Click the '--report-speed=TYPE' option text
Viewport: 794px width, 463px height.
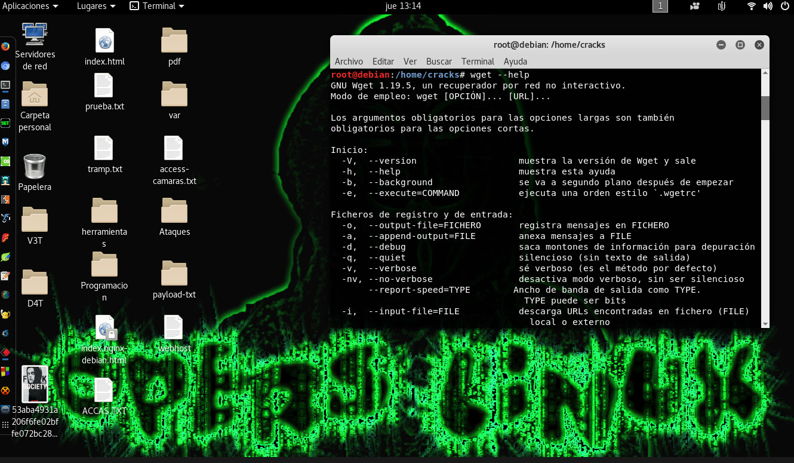[x=419, y=290]
